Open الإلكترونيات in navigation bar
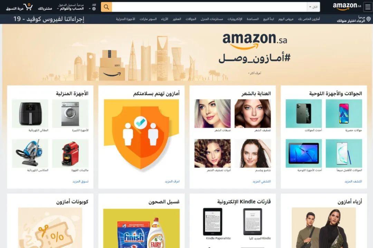The image size is (373, 248). point(235,19)
